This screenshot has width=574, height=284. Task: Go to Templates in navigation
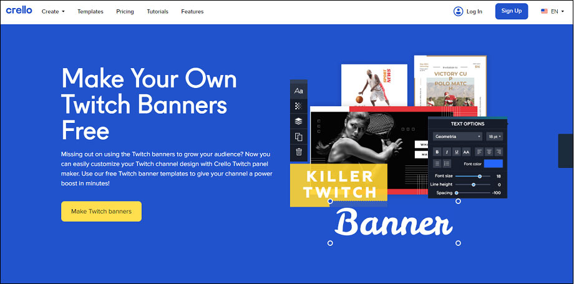[90, 11]
